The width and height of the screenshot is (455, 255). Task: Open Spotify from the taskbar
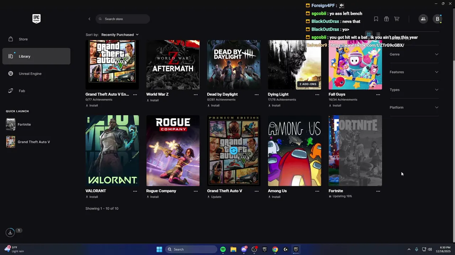click(223, 249)
